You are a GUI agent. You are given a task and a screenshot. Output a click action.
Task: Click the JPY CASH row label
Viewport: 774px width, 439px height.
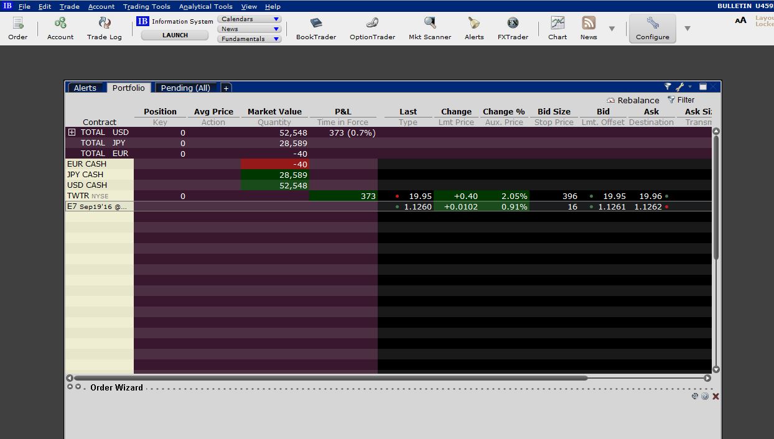[86, 175]
